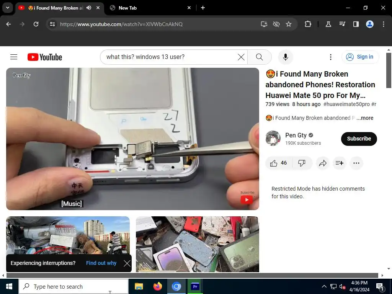Open media controls in toolbar
392x294 pixels.
tap(342, 24)
